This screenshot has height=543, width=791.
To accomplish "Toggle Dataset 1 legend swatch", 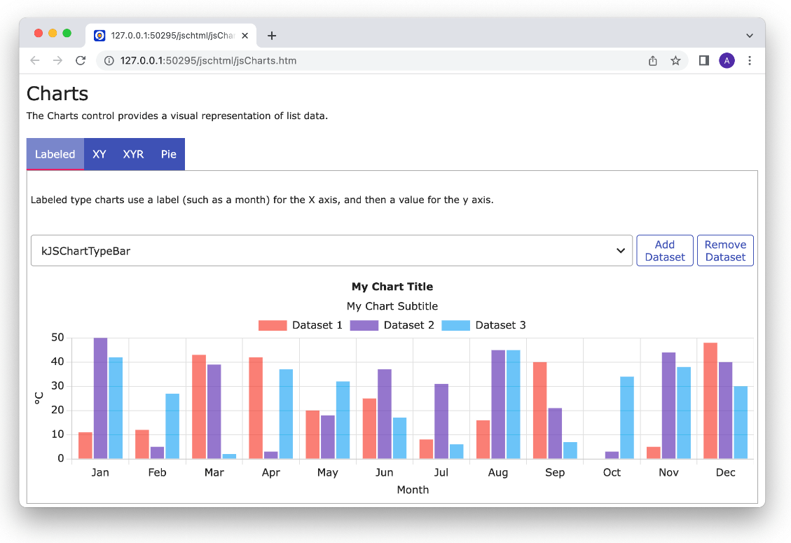I will click(x=273, y=326).
